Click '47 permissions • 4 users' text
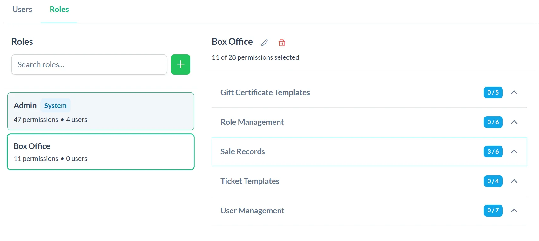 pos(51,120)
